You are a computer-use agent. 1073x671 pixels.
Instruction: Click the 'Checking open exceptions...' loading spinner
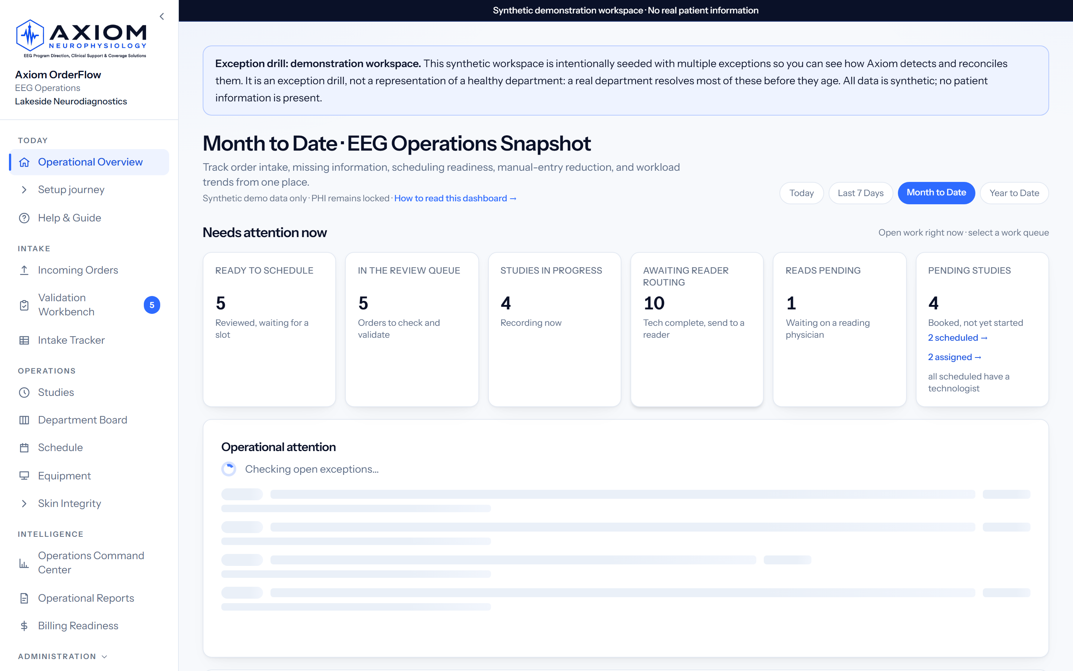[229, 469]
